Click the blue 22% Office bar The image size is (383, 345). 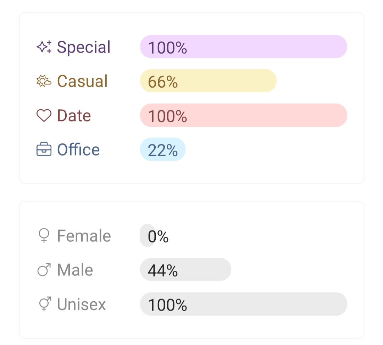click(163, 149)
